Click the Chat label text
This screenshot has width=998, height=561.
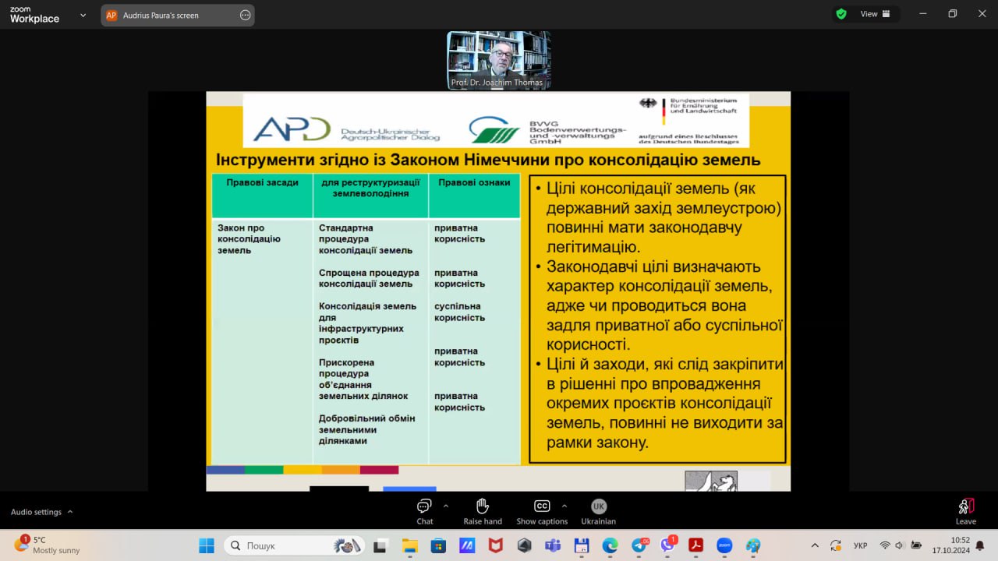(x=424, y=521)
